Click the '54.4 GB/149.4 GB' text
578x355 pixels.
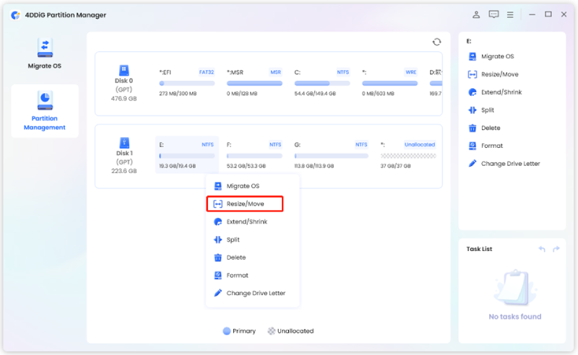pos(315,94)
